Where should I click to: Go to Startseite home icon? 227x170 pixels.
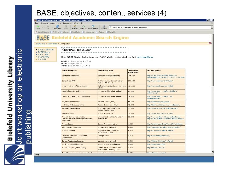point(75,26)
